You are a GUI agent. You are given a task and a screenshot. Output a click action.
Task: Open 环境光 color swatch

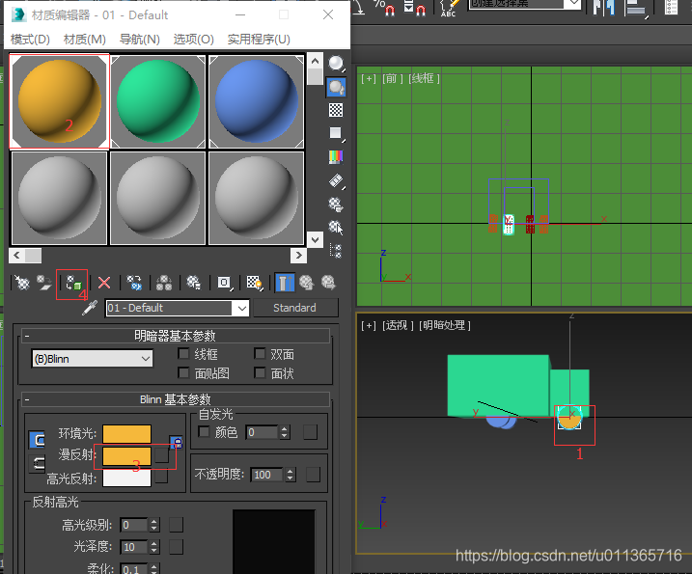(127, 434)
